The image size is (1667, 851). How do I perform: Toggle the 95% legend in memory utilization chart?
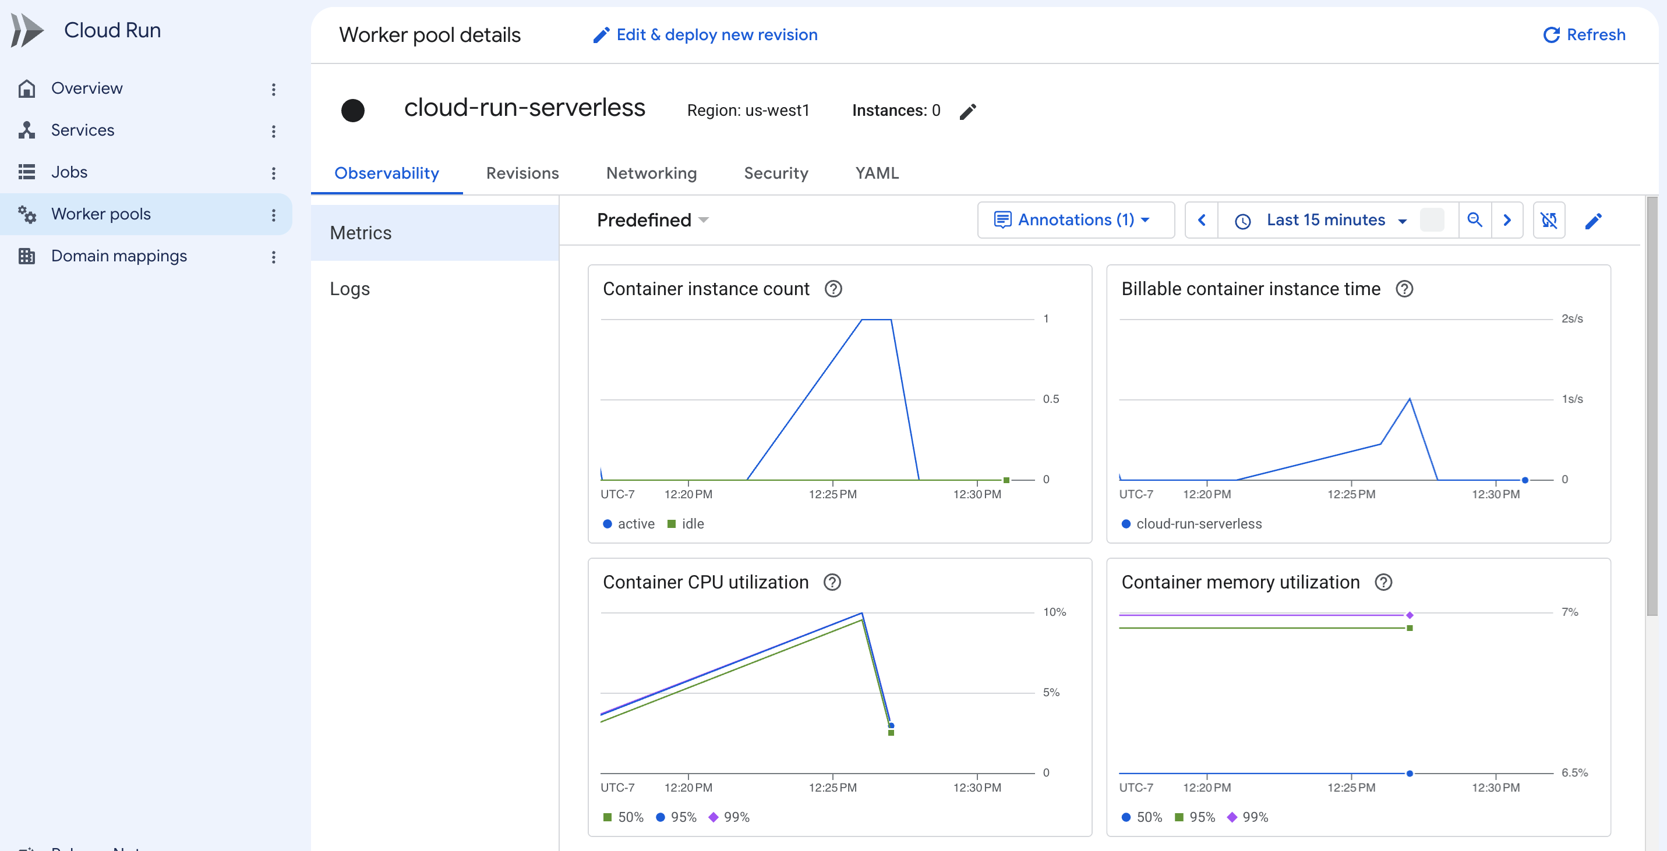[x=1195, y=817]
